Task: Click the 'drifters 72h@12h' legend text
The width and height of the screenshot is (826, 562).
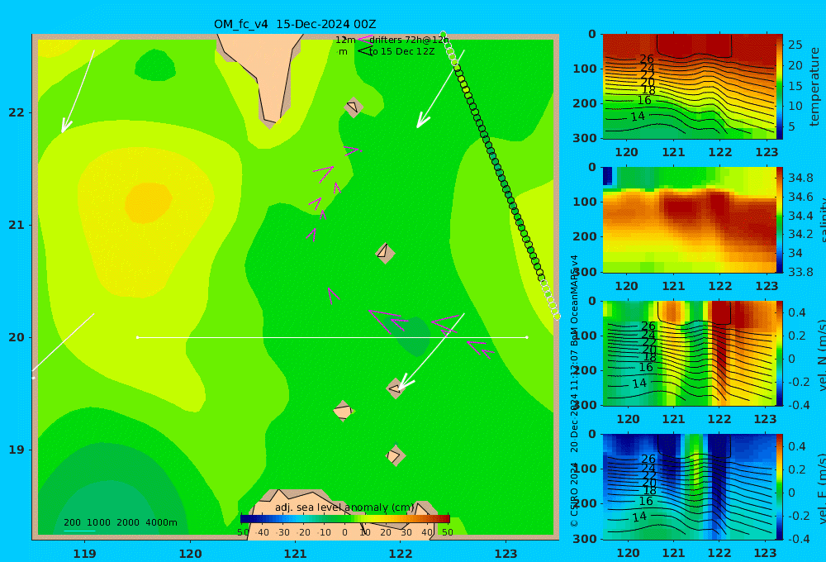Action: [409, 40]
